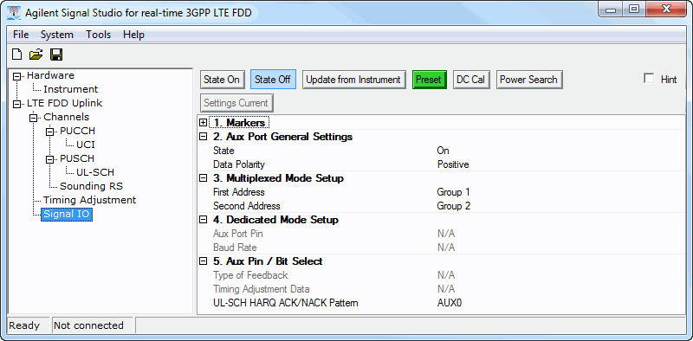Collapse the Hardware tree node
The image size is (693, 341).
click(x=16, y=76)
